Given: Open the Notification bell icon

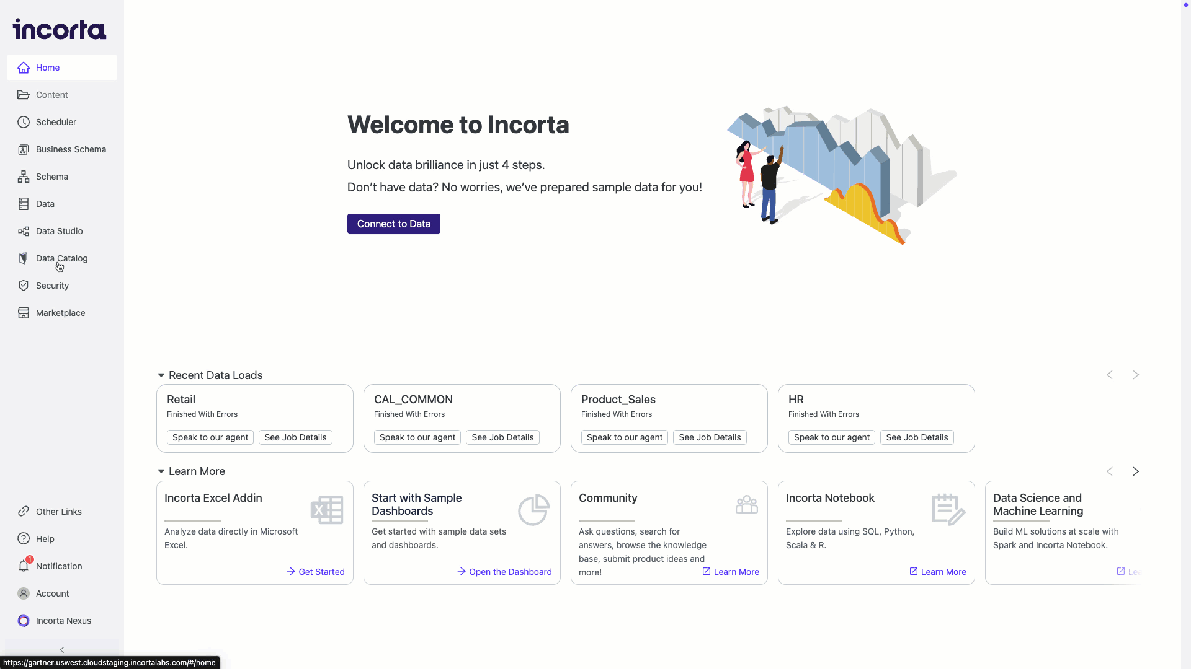Looking at the screenshot, I should coord(24,566).
